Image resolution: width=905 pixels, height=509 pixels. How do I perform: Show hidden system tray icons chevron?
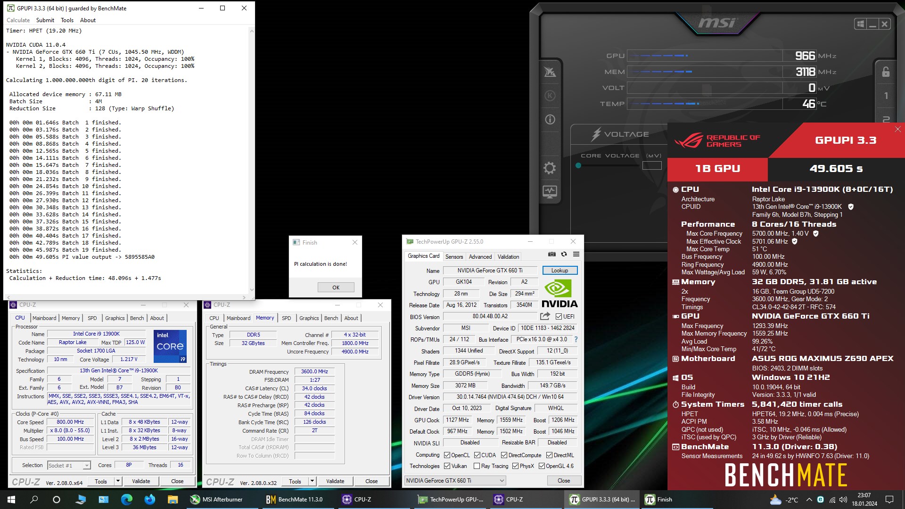coord(809,500)
